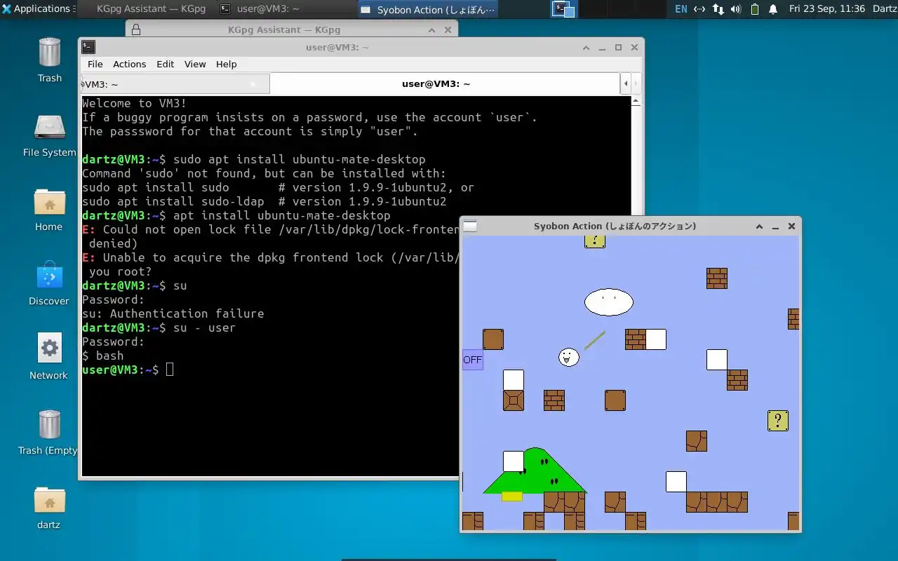Click the 'Welcome to VM3!' line
This screenshot has height=561, width=898.
135,103
